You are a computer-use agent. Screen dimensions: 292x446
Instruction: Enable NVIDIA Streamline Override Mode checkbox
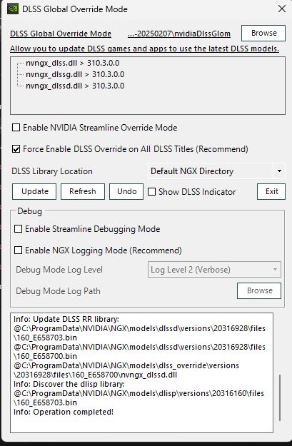coord(16,128)
